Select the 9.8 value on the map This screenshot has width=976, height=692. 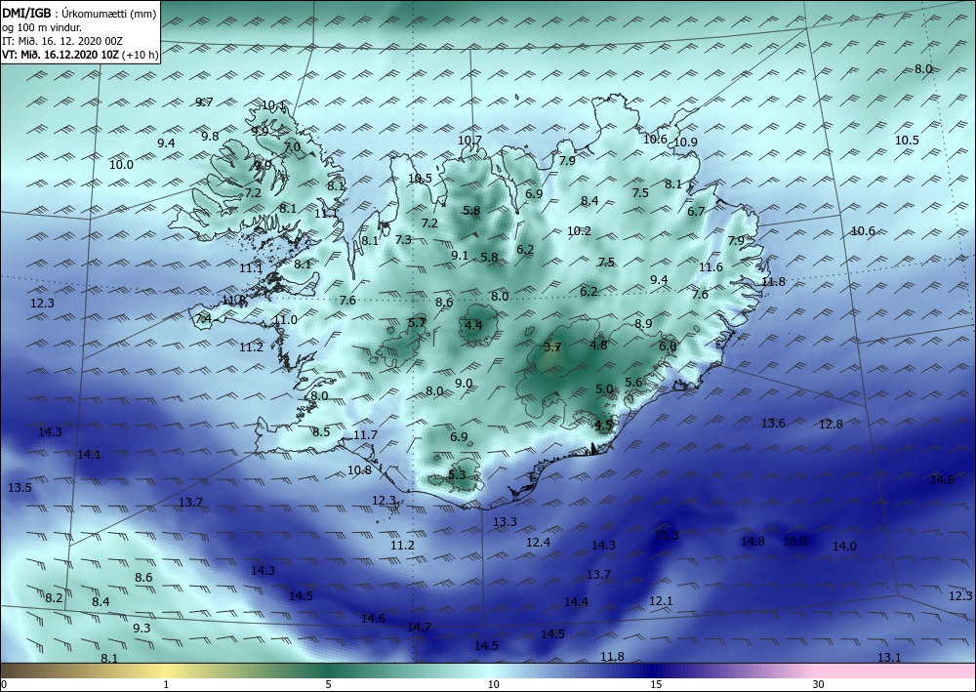[x=211, y=137]
